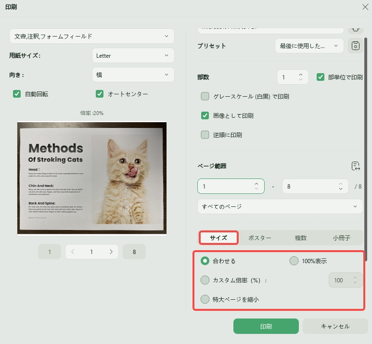Viewport: 372px width, 344px height.
Task: Increase custom scale 100 with up arrow
Action: click(x=355, y=278)
